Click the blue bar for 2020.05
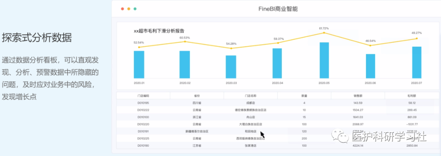The height and width of the screenshot is (156, 441). (x=324, y=60)
